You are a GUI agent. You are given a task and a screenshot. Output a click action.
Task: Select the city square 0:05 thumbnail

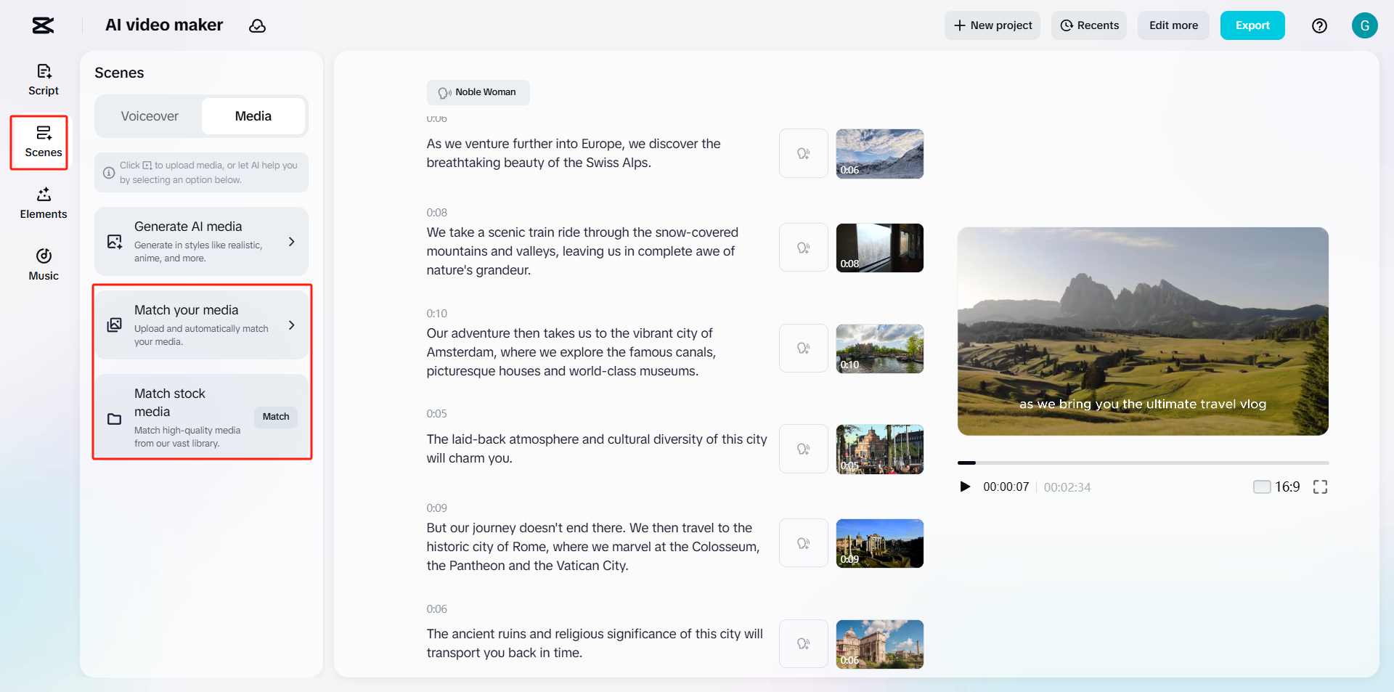pyautogui.click(x=880, y=449)
